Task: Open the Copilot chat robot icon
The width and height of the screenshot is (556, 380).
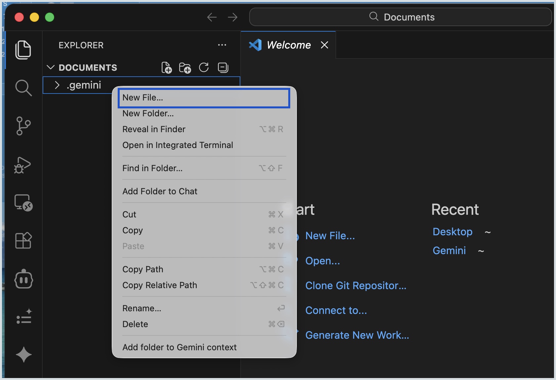Action: pyautogui.click(x=23, y=279)
